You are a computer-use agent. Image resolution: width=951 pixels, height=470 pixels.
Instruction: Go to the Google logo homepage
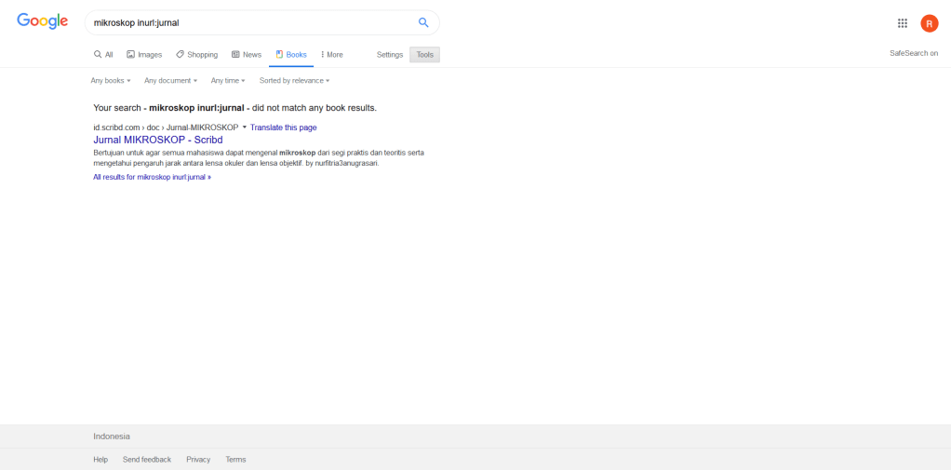(x=43, y=22)
